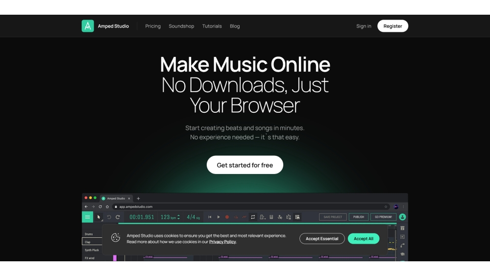The image size is (490, 276).
Task: Open the 4/4 time signature selector
Action: coord(193,217)
